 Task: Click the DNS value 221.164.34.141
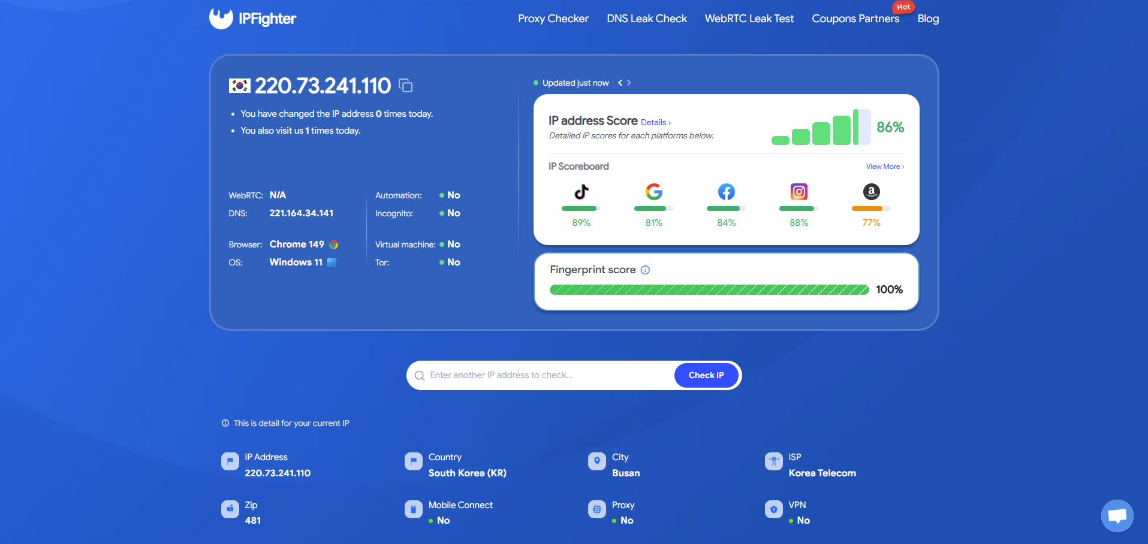302,213
